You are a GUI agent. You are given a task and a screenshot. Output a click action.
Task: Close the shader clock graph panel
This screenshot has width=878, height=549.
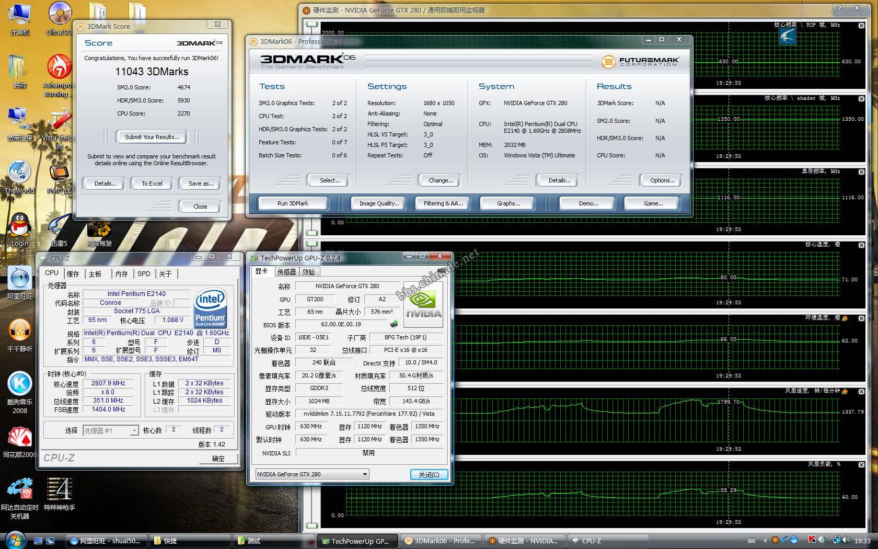pos(861,98)
